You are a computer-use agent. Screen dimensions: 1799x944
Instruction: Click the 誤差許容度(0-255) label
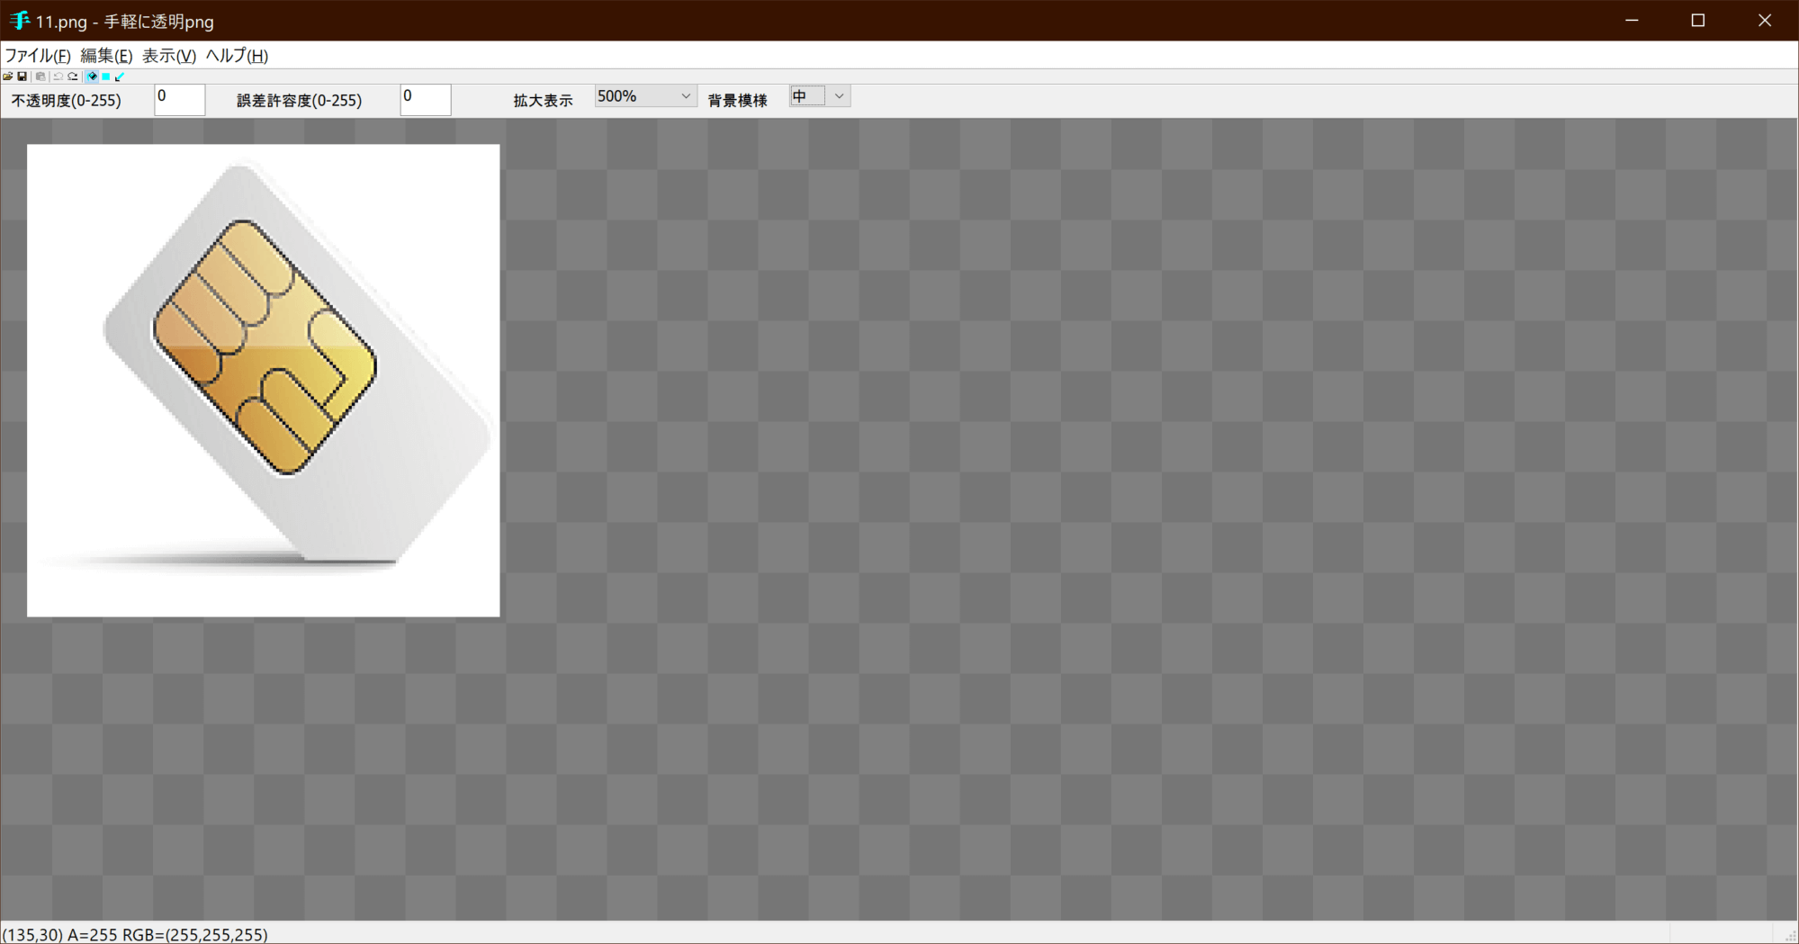[x=300, y=100]
